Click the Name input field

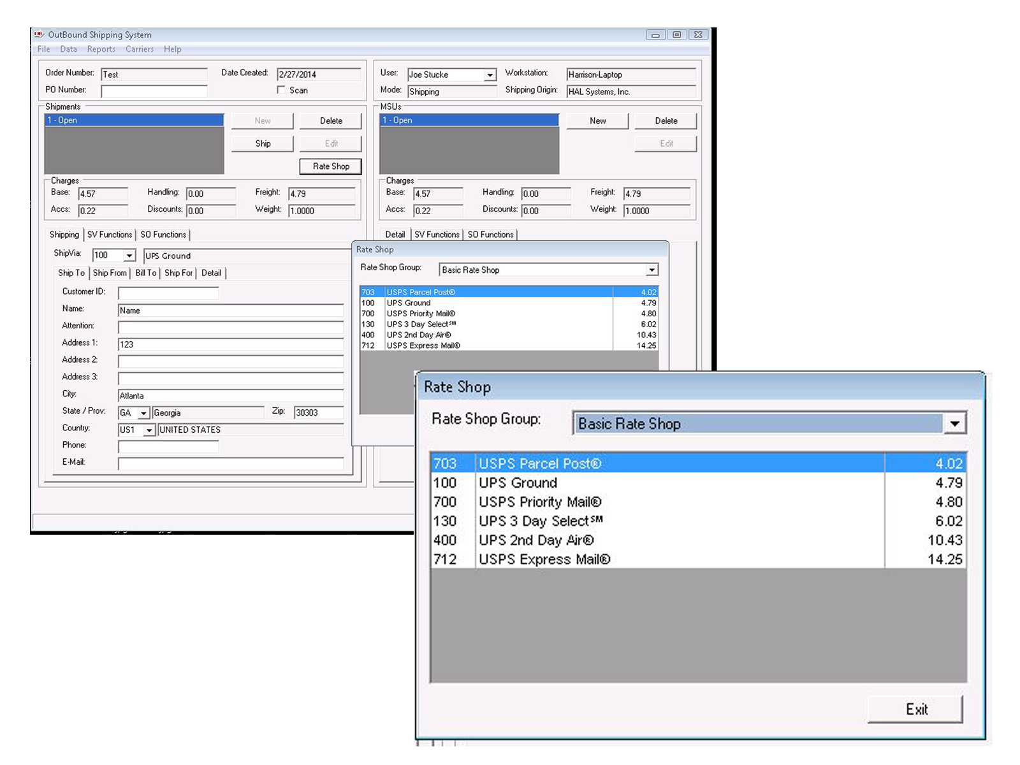click(231, 310)
